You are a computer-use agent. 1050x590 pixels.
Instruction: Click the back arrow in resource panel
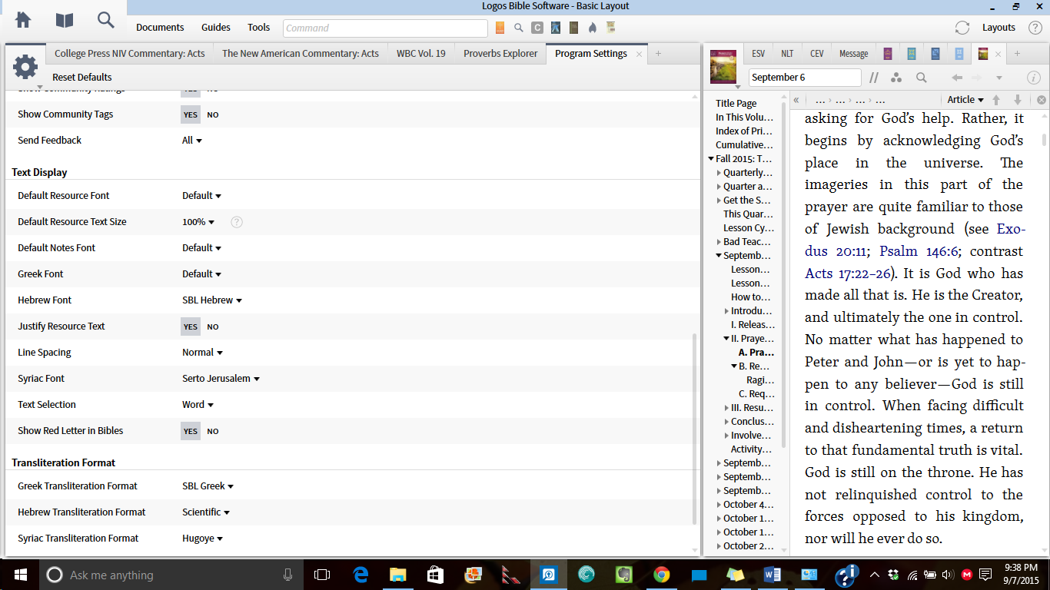[x=957, y=78]
